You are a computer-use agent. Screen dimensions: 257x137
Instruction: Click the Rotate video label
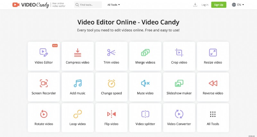pos(44,124)
